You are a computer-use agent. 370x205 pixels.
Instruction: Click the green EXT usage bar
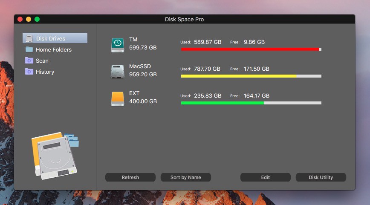pos(251,103)
